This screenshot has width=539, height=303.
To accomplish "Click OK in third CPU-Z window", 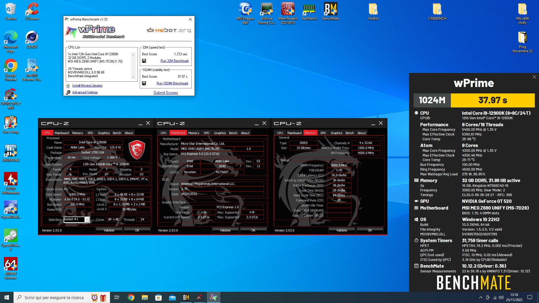I will coord(370,230).
